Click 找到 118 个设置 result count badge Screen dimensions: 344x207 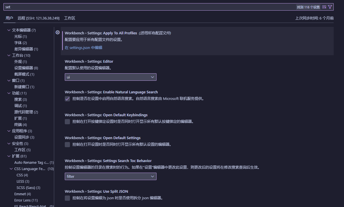click(308, 7)
